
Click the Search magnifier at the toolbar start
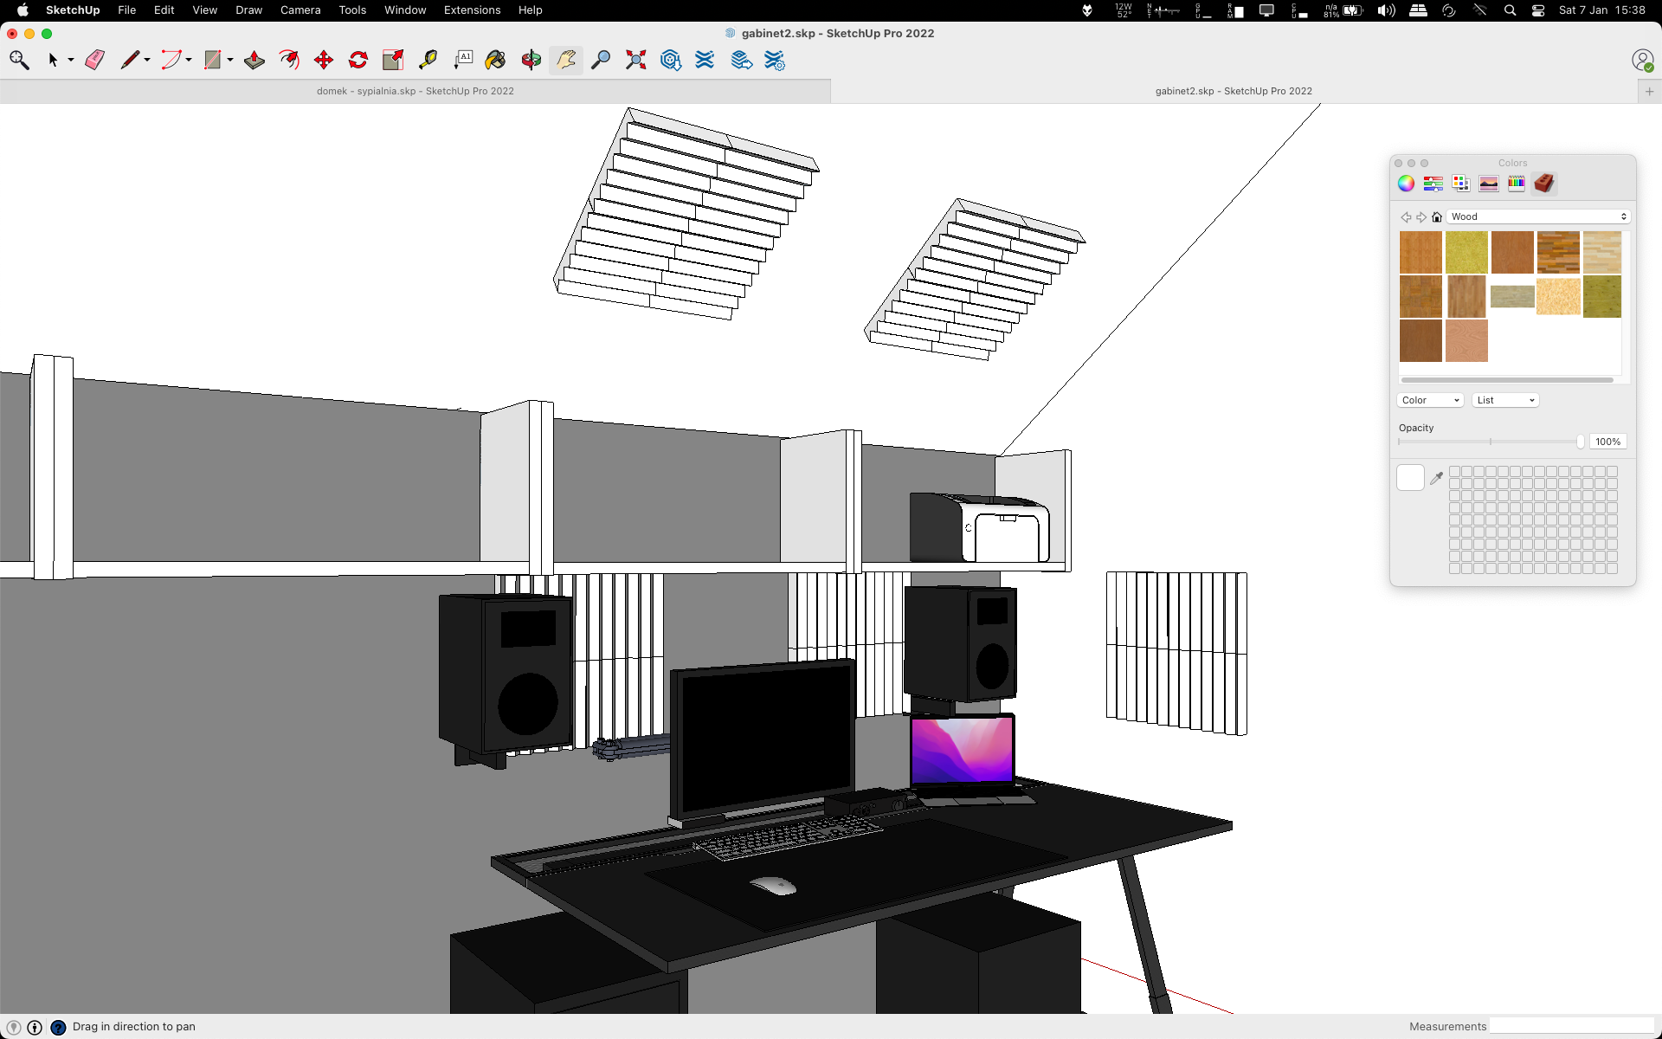(19, 60)
